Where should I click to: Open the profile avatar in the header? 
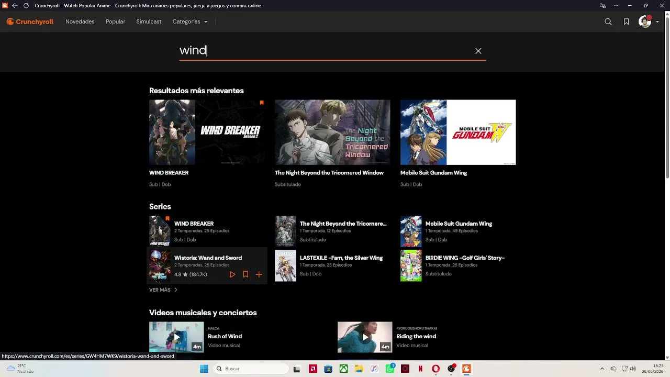(645, 22)
